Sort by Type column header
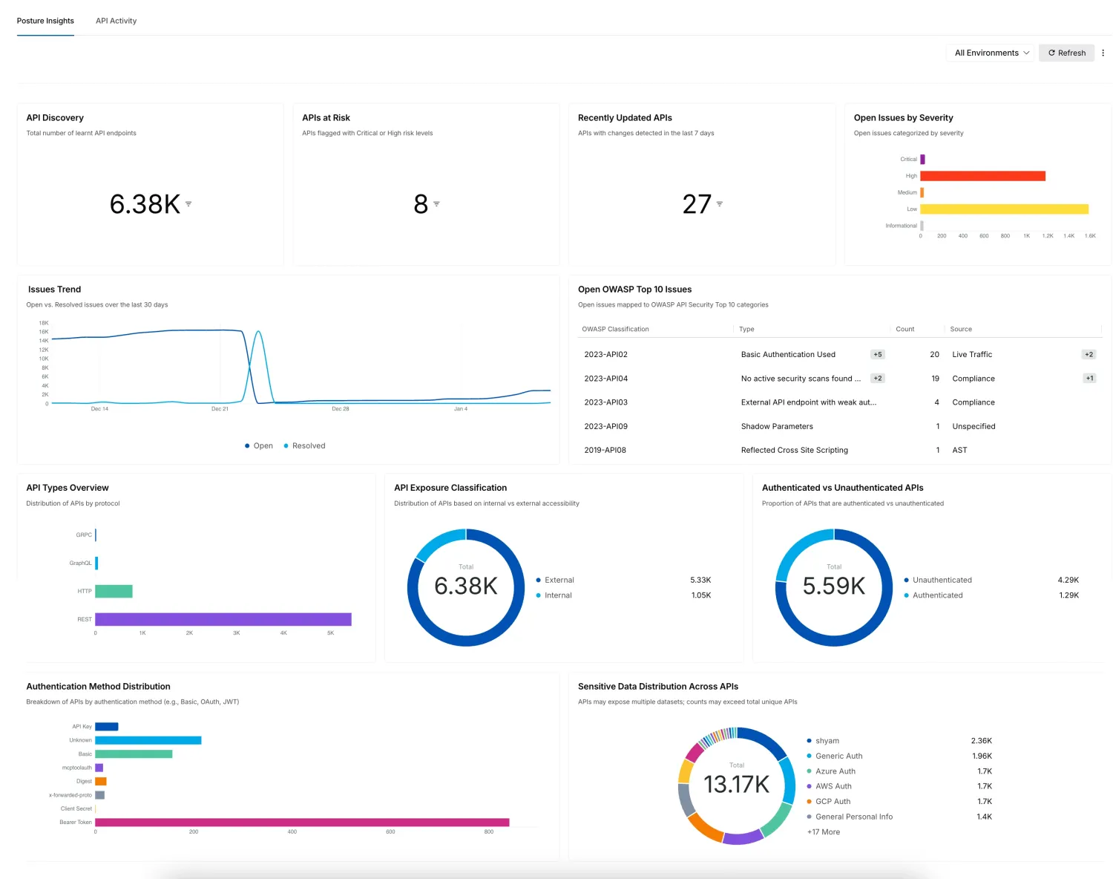Viewport: 1113px width, 879px height. (746, 329)
